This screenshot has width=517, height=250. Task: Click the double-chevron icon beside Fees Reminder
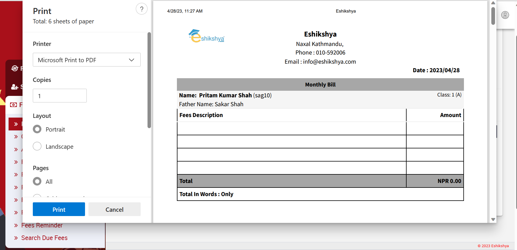pyautogui.click(x=16, y=225)
